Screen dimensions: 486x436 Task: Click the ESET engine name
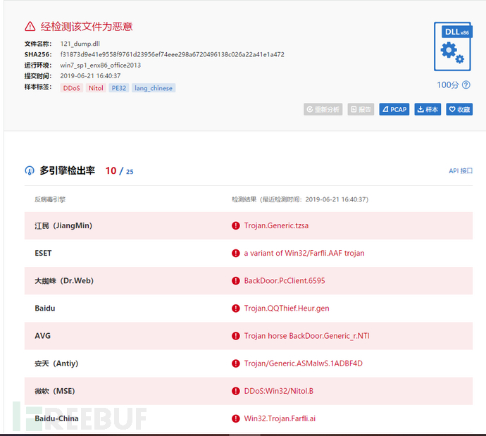point(43,253)
